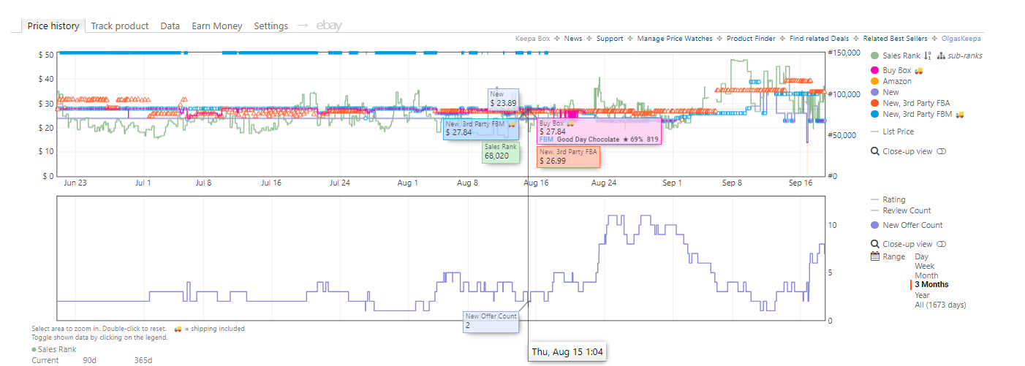Click New, 3rd Party FBA $26.99 tooltip
This screenshot has height=366, width=1025.
click(x=568, y=156)
